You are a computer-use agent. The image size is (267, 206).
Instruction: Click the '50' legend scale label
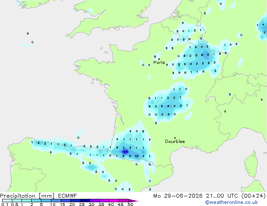(x=130, y=204)
